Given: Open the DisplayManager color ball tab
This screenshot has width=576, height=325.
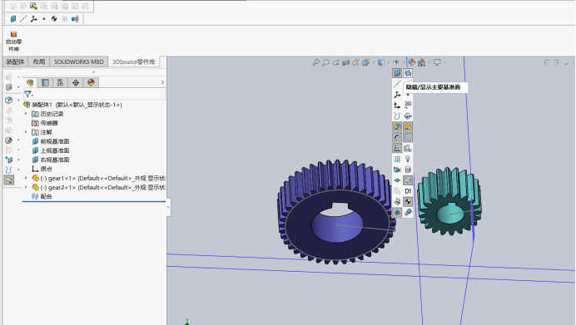Looking at the screenshot, I should (x=91, y=82).
